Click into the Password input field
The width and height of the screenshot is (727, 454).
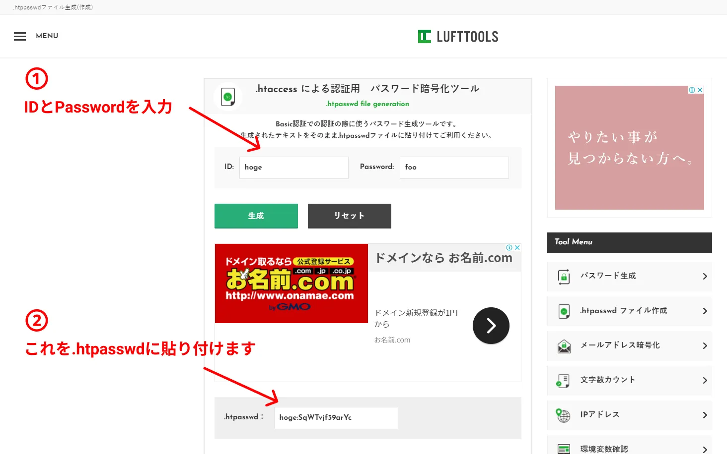[454, 168]
